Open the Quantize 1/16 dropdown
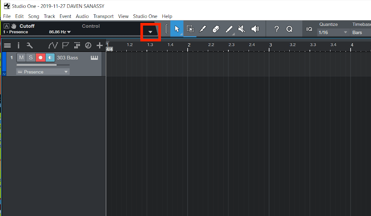 (333, 32)
